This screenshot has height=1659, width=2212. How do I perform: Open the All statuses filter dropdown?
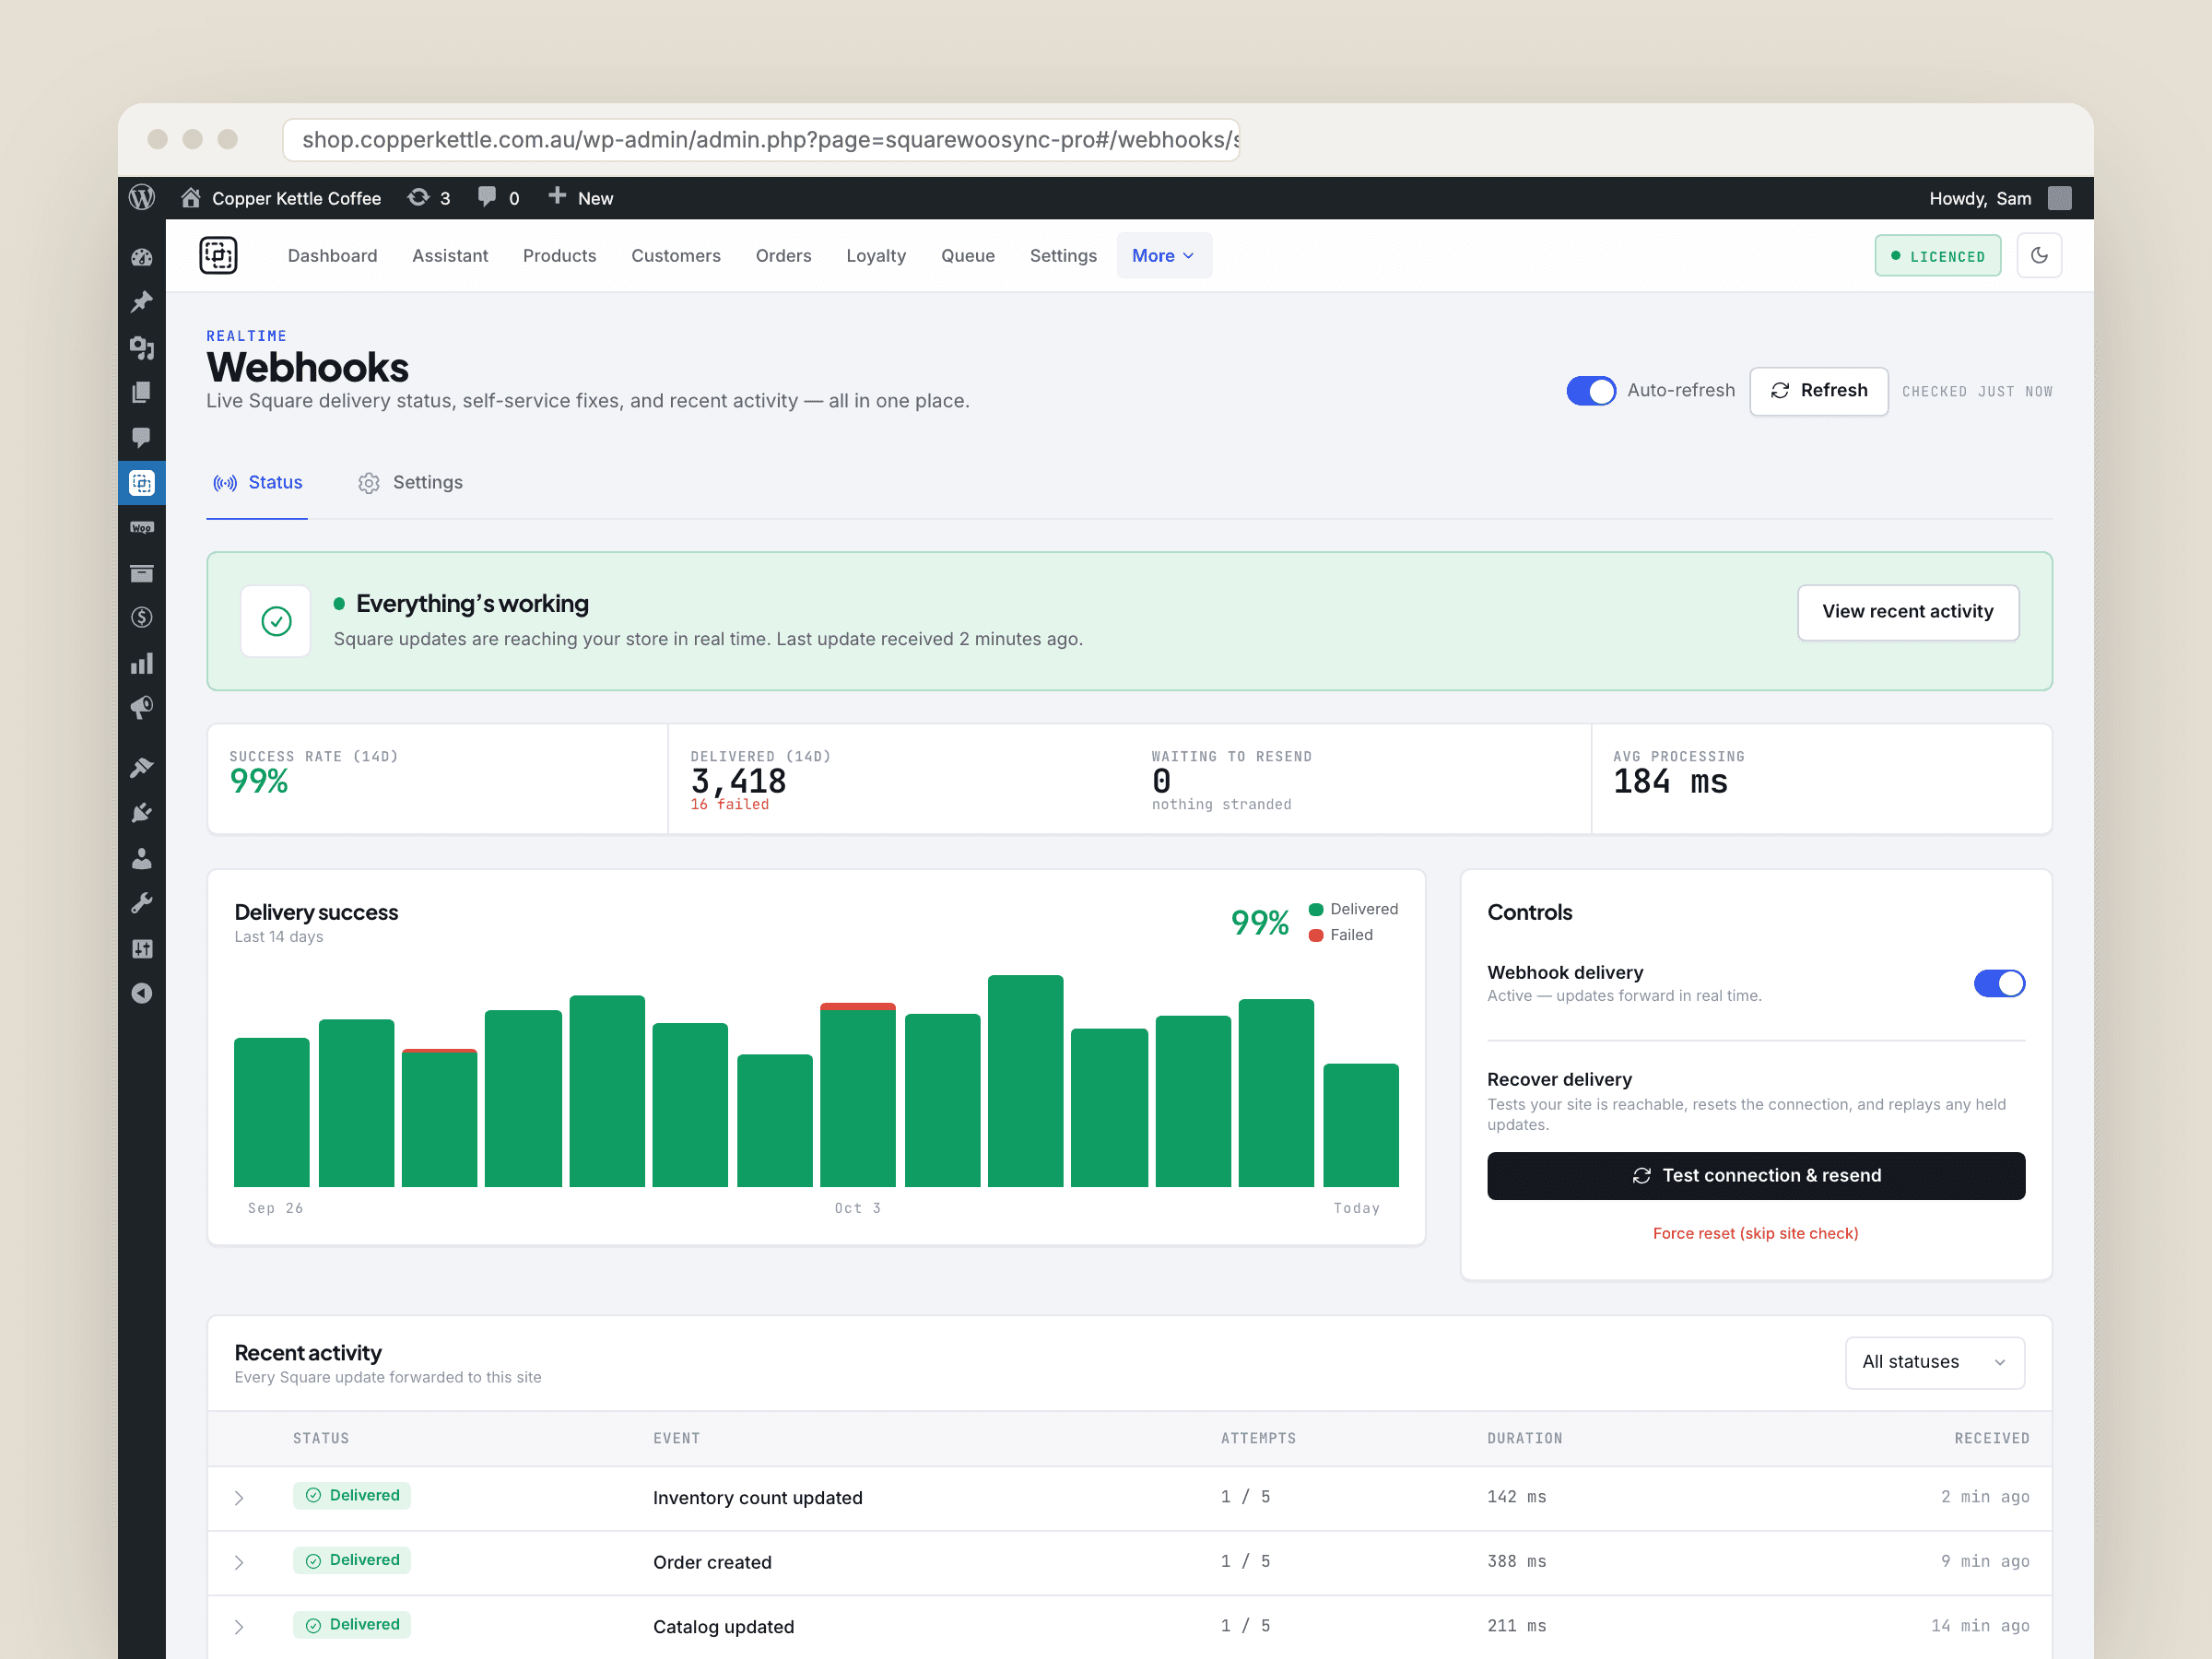click(1934, 1362)
